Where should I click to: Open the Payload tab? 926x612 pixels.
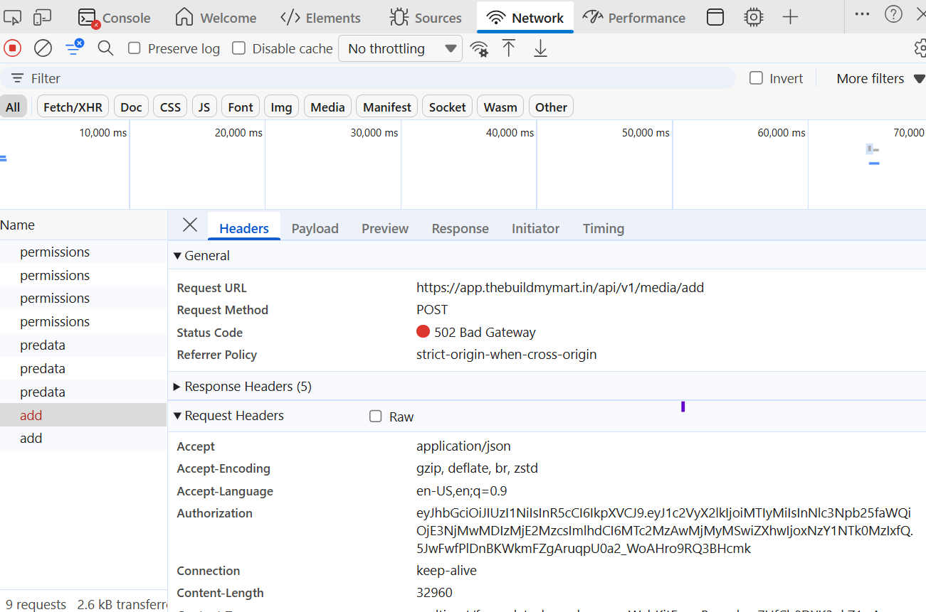tap(315, 228)
